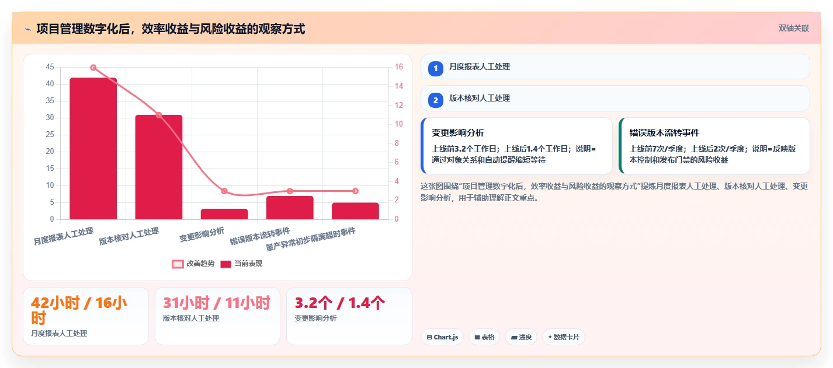Image resolution: width=833 pixels, height=368 pixels.
Task: Select the number 2 badge
Action: click(x=436, y=100)
